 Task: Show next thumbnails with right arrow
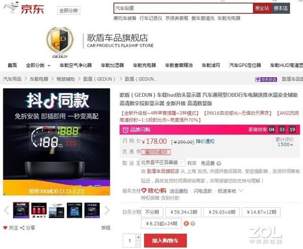107,210
